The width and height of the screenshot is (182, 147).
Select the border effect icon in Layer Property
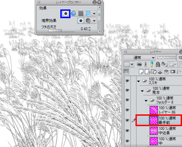click(x=65, y=14)
